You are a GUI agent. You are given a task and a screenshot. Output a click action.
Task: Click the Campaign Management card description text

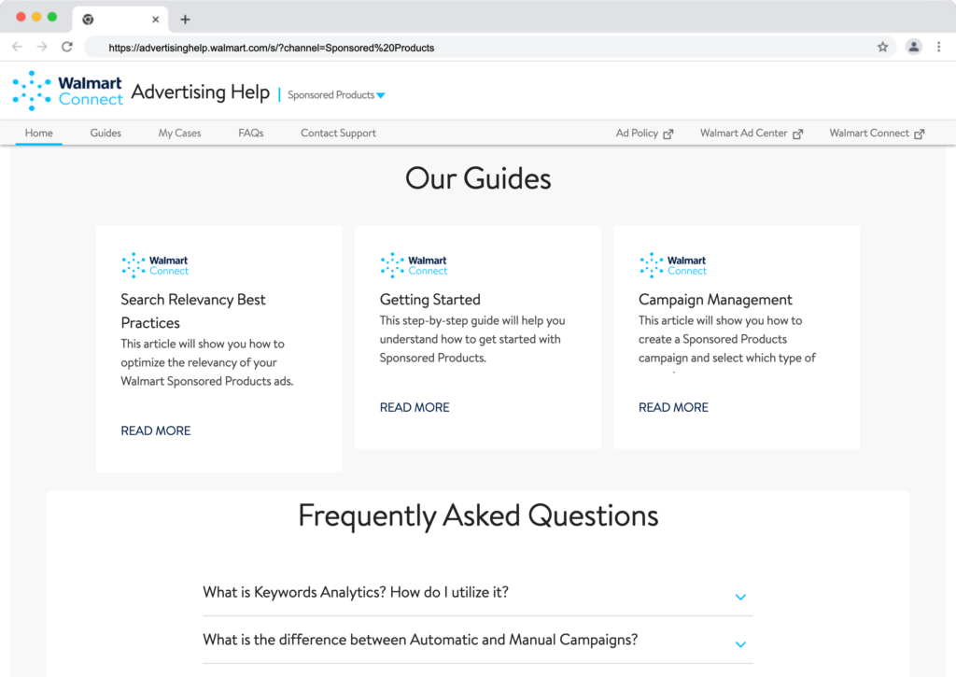point(727,339)
